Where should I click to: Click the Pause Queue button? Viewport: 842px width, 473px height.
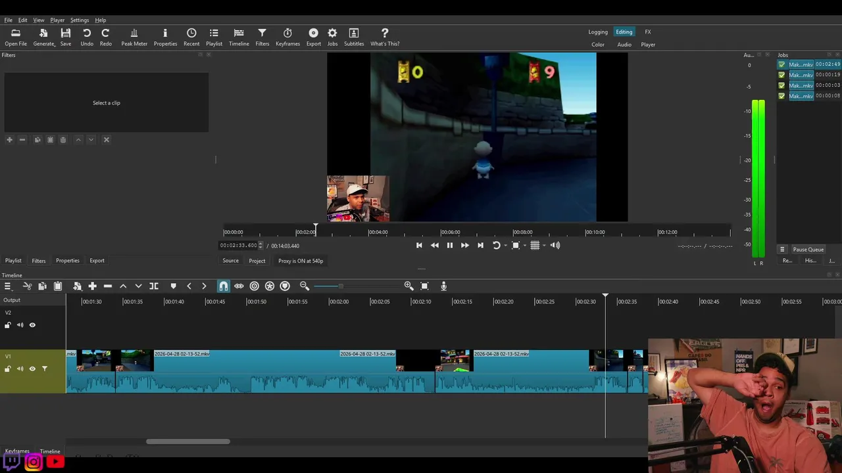pos(808,250)
